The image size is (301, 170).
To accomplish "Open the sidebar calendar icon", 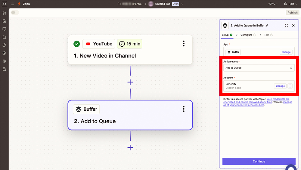I will click(x=4, y=37).
